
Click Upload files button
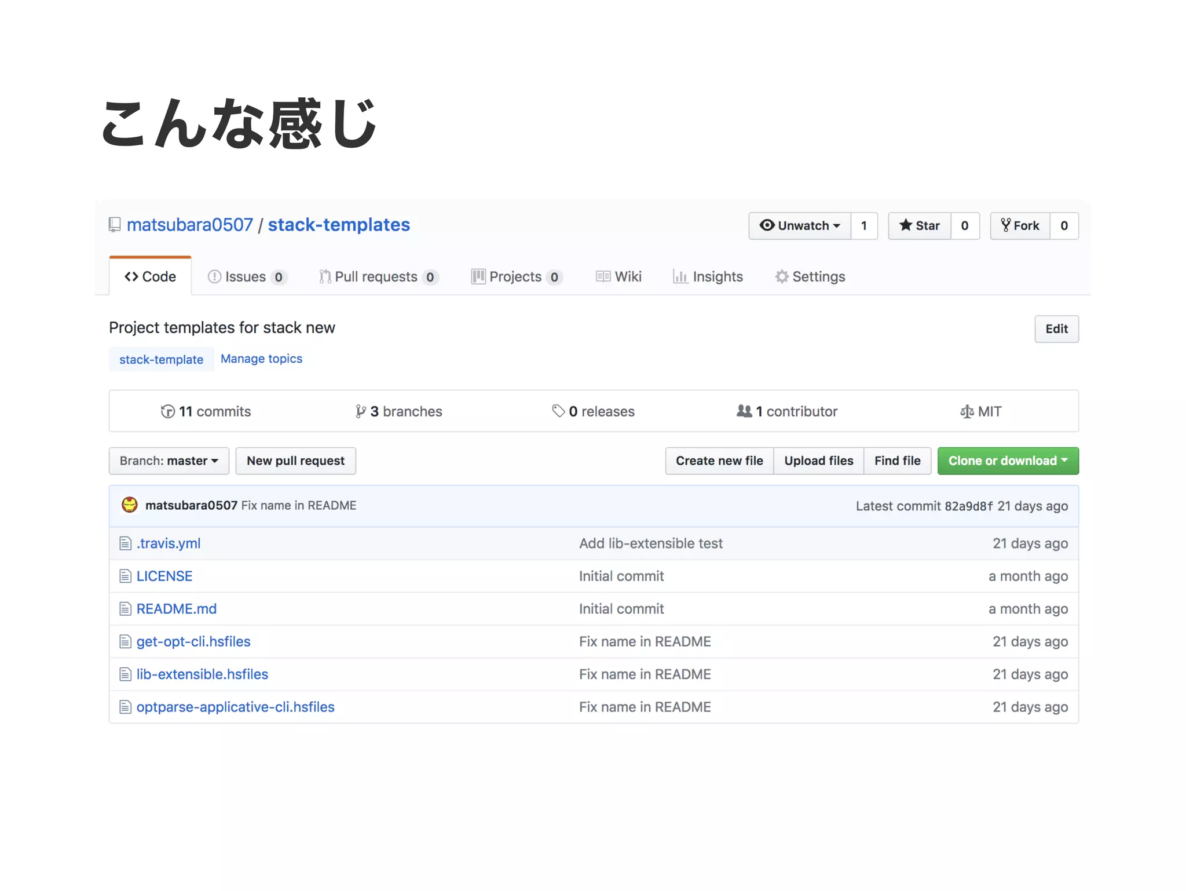pos(819,461)
